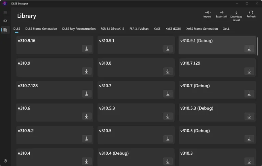Go to the Games page controller icon
This screenshot has width=262, height=166.
tap(5, 21)
